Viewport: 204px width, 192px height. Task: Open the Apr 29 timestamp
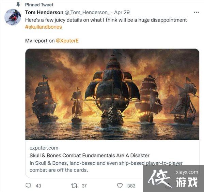click(x=122, y=13)
